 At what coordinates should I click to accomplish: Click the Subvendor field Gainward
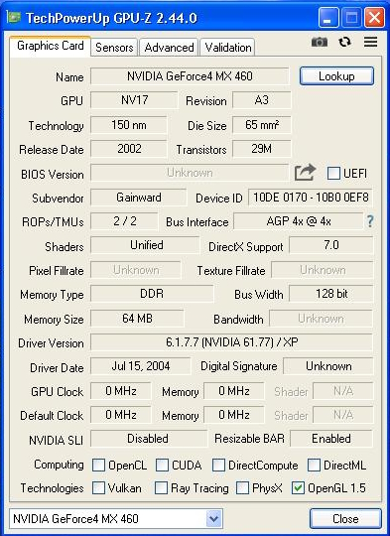138,198
